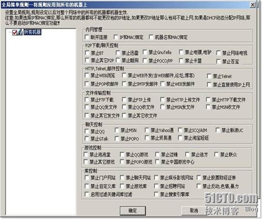Check the 禁止GnuTella box
262x219 pixels.
tap(145, 52)
